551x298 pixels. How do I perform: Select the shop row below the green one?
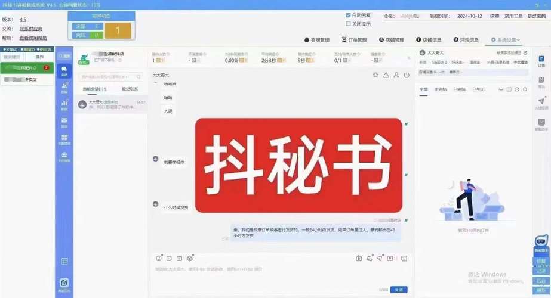click(27, 80)
